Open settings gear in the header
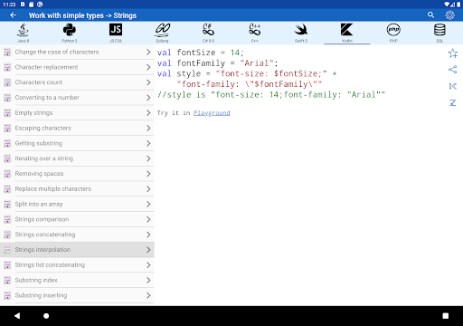463x326 pixels. point(449,14)
